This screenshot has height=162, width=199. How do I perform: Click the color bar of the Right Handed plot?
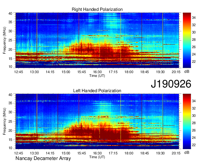click(x=187, y=40)
